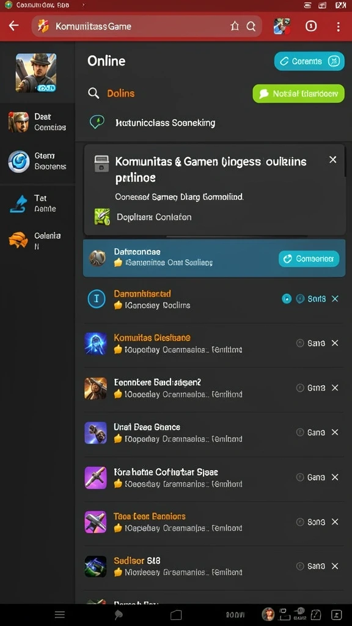Open the Datmeoncae row avatar
The width and height of the screenshot is (352, 626).
pos(97,259)
